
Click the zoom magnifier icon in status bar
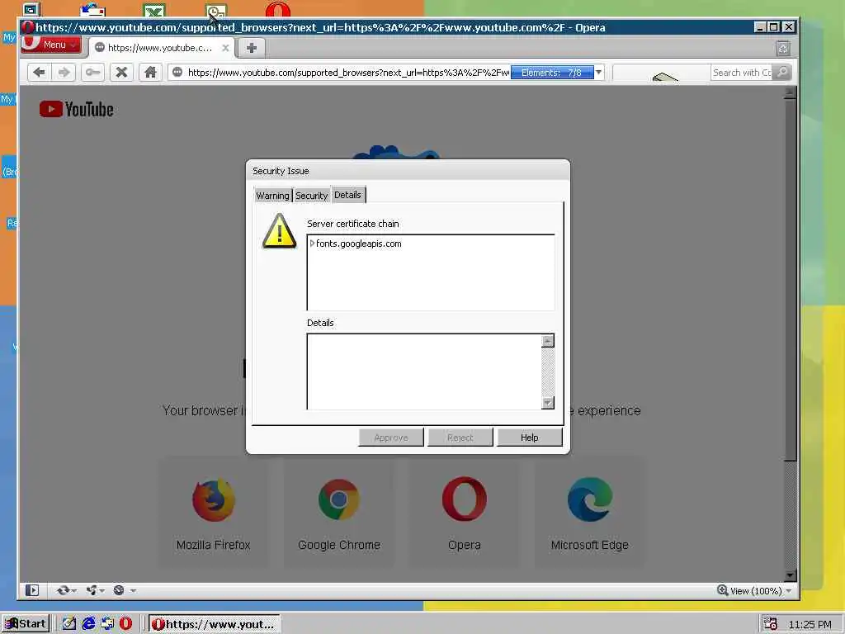pyautogui.click(x=723, y=590)
